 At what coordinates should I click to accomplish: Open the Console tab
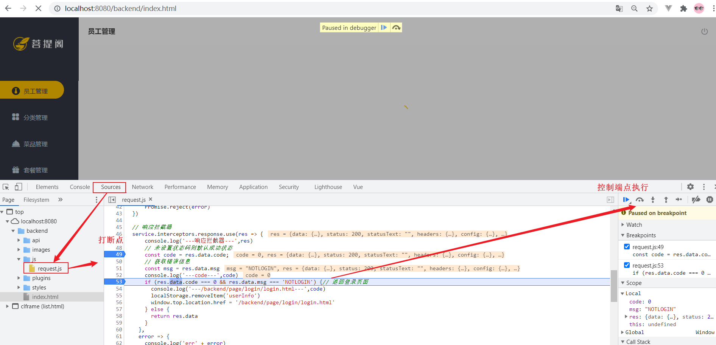pos(80,187)
